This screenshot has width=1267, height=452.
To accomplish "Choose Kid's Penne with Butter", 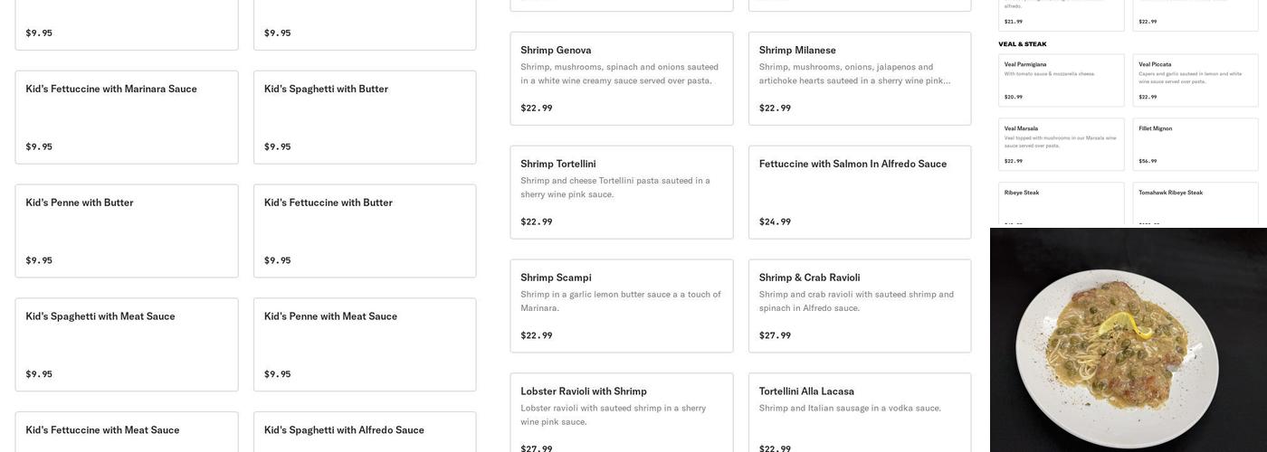I will point(127,231).
